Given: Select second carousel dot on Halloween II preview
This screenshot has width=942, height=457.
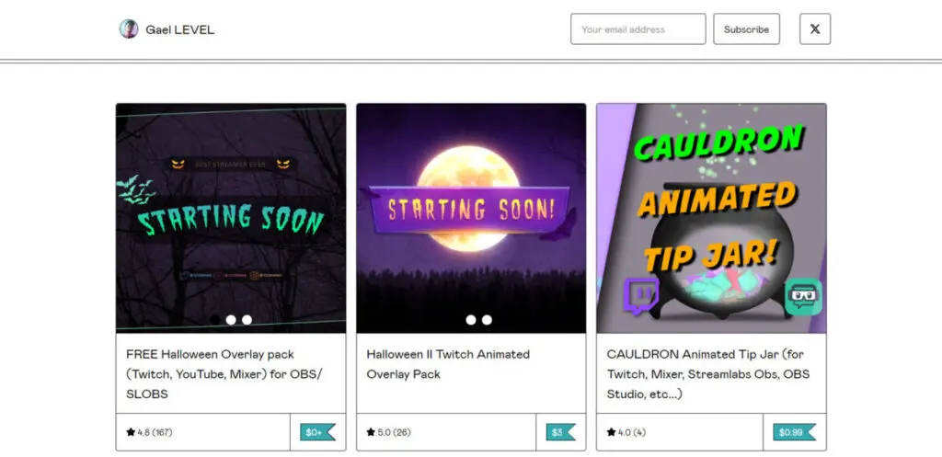Looking at the screenshot, I should coord(487,320).
